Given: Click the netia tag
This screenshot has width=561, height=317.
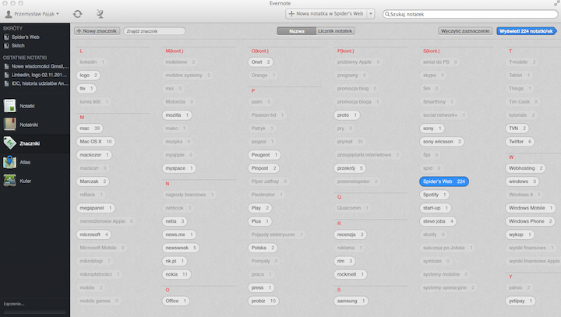Looking at the screenshot, I should point(175,221).
